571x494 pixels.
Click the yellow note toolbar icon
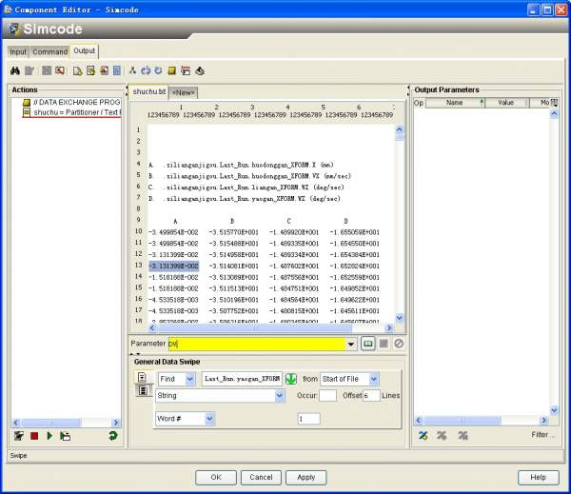click(x=172, y=70)
